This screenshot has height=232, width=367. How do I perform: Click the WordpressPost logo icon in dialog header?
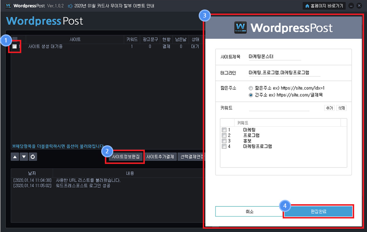[x=241, y=27]
